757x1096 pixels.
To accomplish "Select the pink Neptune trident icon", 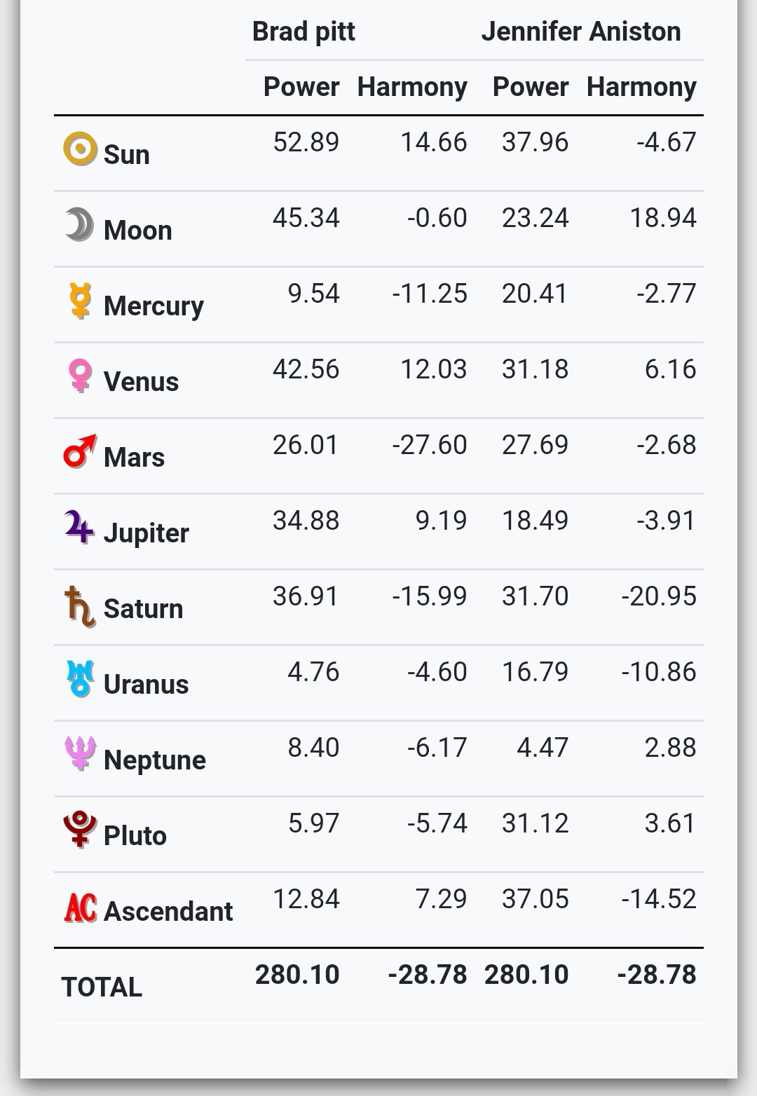I will tap(80, 753).
